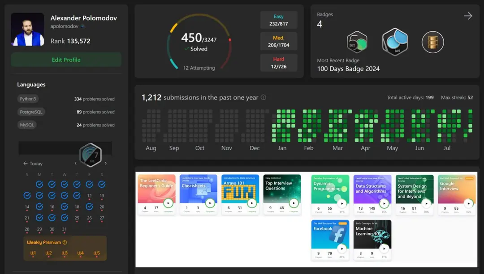Select calendar day 13
This screenshot has width=484, height=274.
[x=102, y=195]
